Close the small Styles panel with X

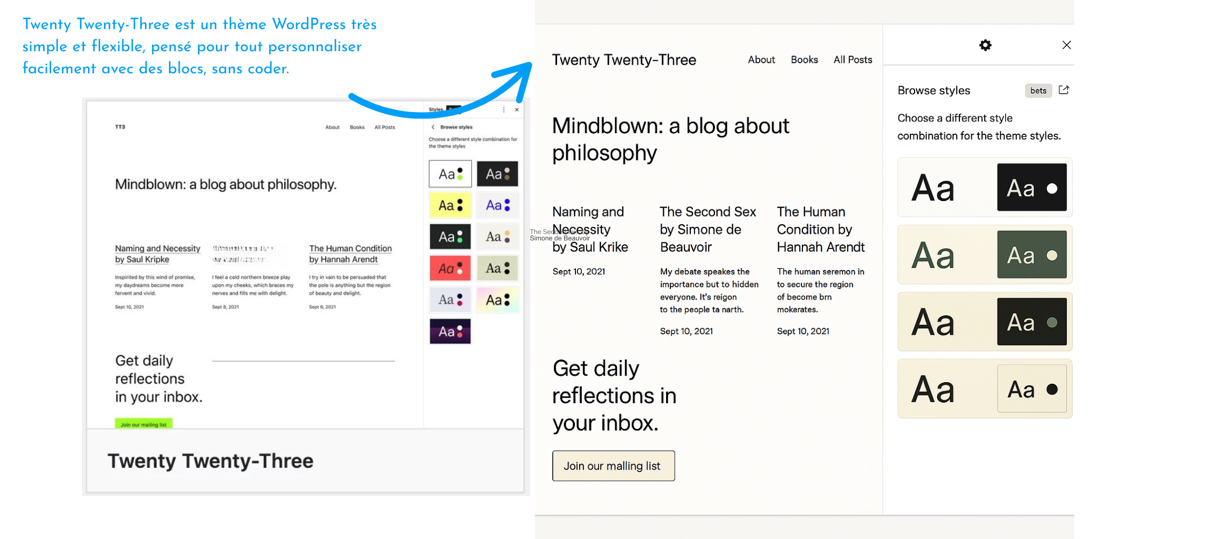point(517,109)
